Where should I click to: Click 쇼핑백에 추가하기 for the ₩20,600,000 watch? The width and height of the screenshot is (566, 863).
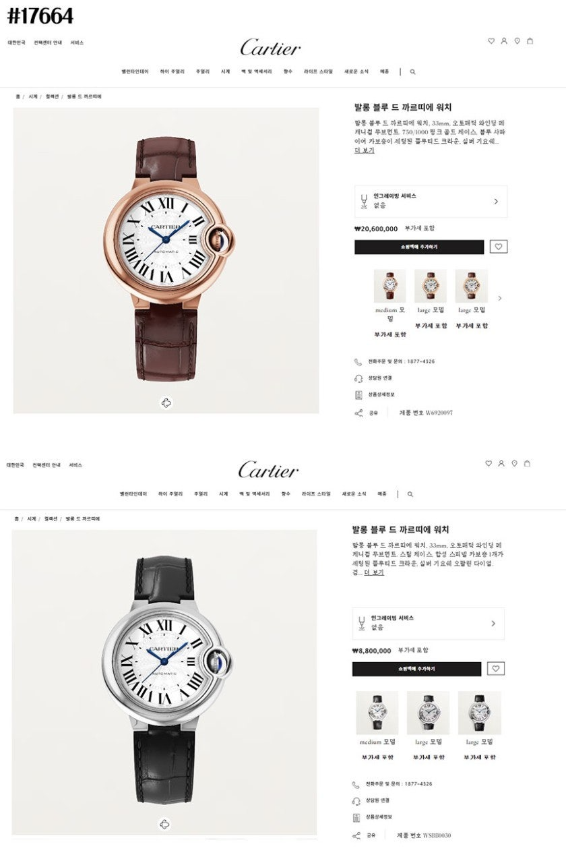(x=419, y=247)
